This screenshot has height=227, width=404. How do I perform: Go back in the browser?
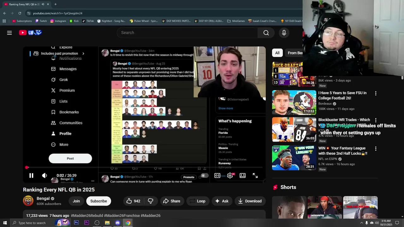[x=4, y=13]
